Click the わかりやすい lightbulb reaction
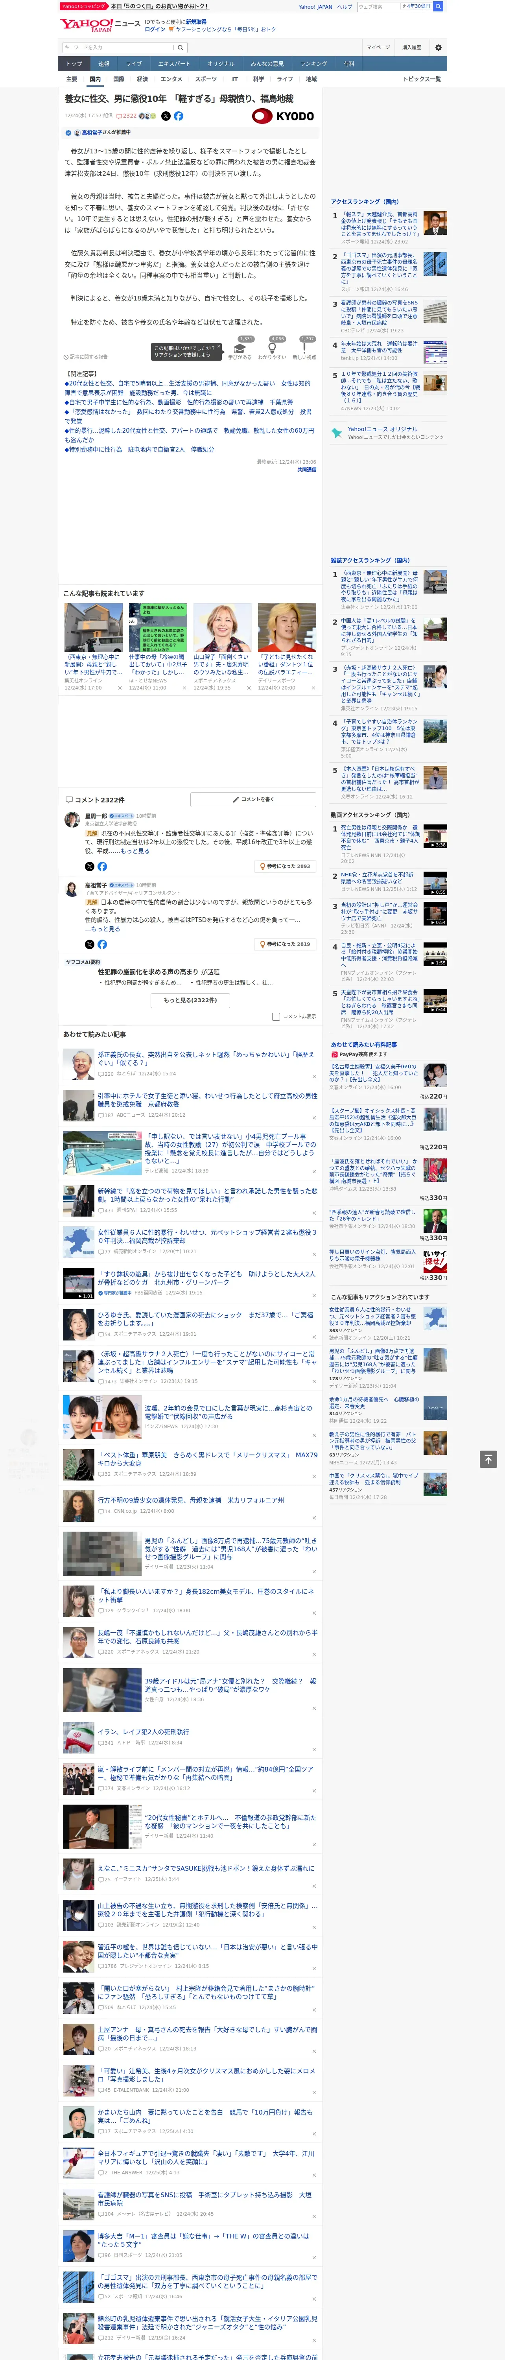505x2360 pixels. tap(272, 349)
